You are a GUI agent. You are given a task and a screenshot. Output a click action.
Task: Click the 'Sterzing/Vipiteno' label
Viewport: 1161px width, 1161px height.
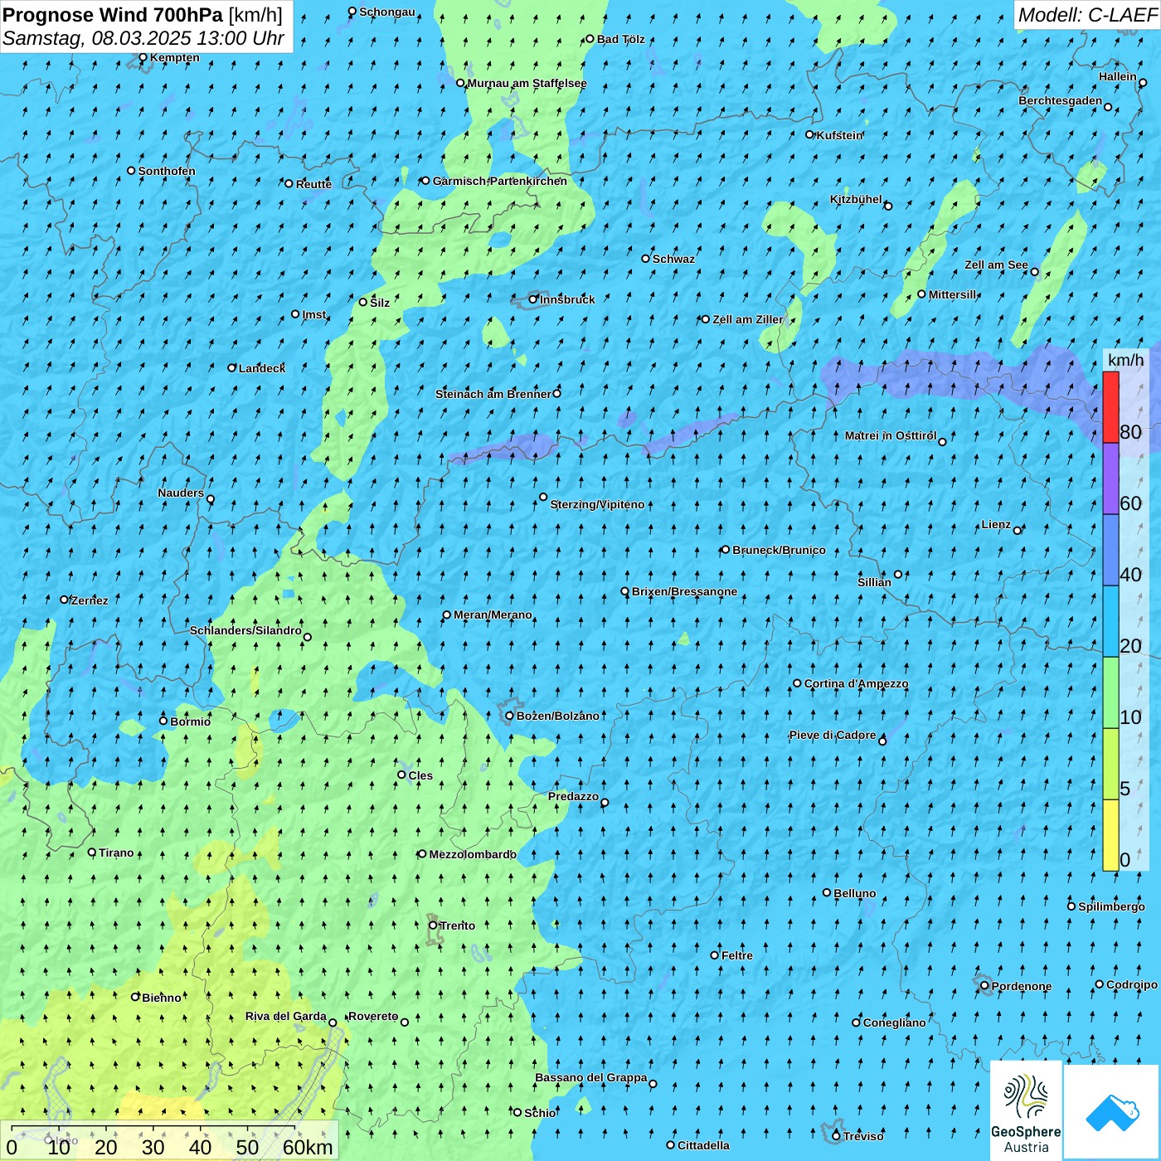(597, 504)
